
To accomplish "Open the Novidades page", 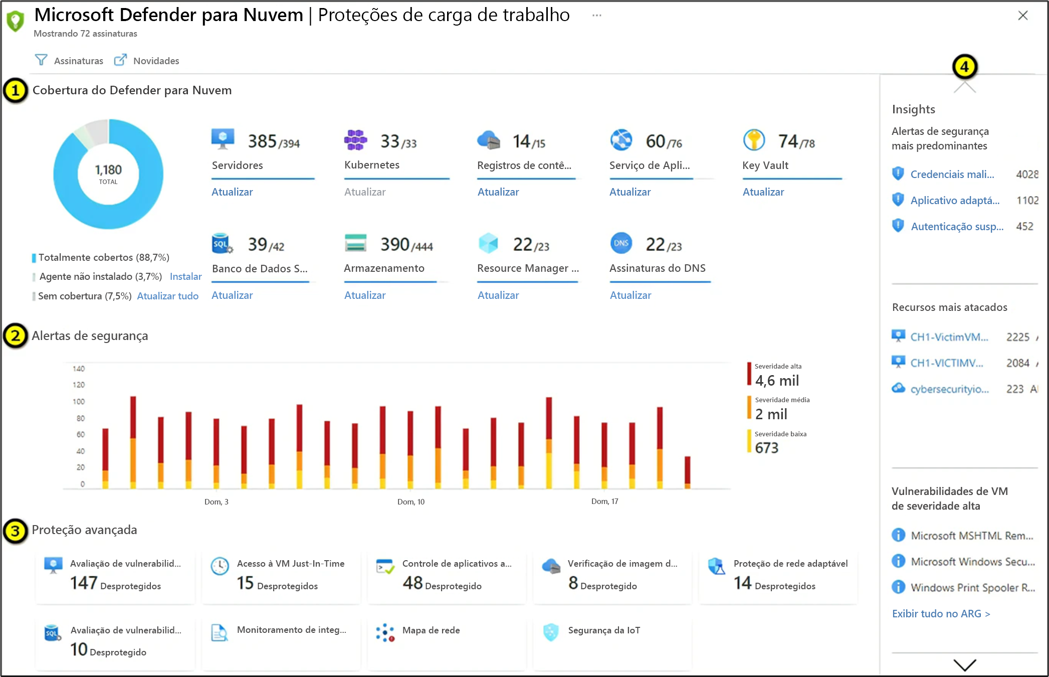I will coord(146,61).
